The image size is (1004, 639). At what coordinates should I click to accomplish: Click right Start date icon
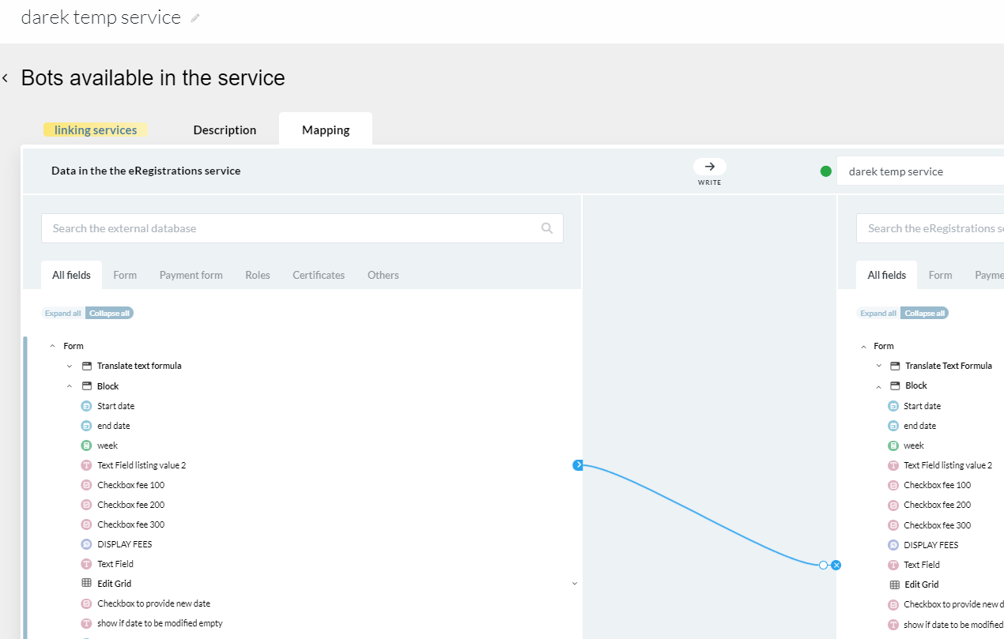[x=893, y=406]
